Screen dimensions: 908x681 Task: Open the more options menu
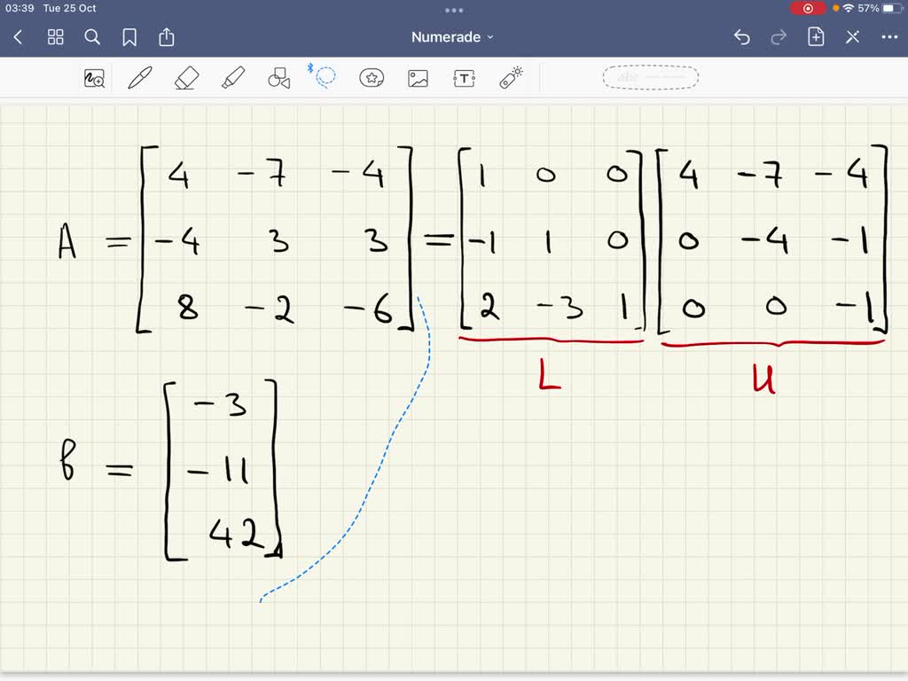point(889,37)
